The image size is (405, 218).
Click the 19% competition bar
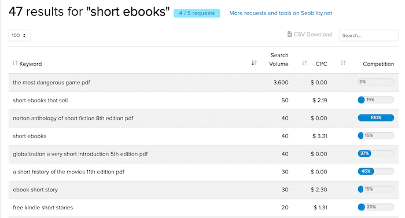[376, 99]
